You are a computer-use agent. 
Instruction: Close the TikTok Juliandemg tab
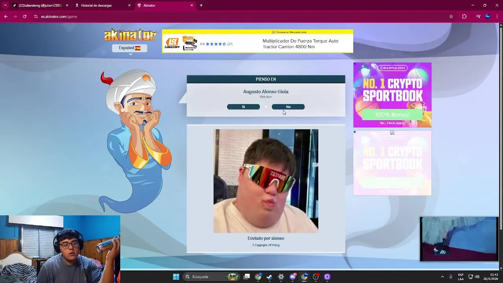click(67, 6)
